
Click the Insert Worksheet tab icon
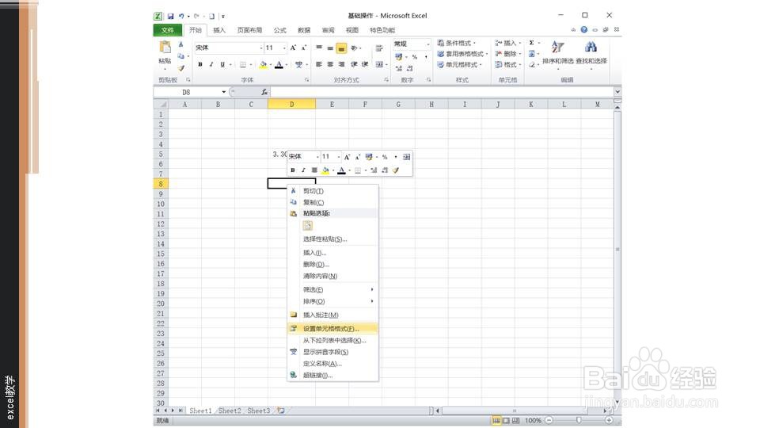(280, 411)
